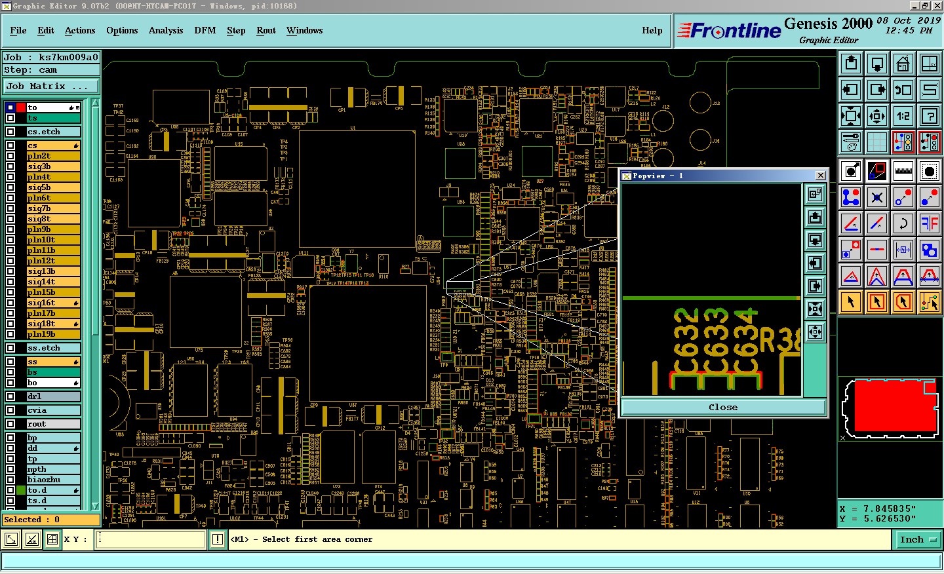Click the Options menu
Screen dimensions: 944x574
[122, 30]
